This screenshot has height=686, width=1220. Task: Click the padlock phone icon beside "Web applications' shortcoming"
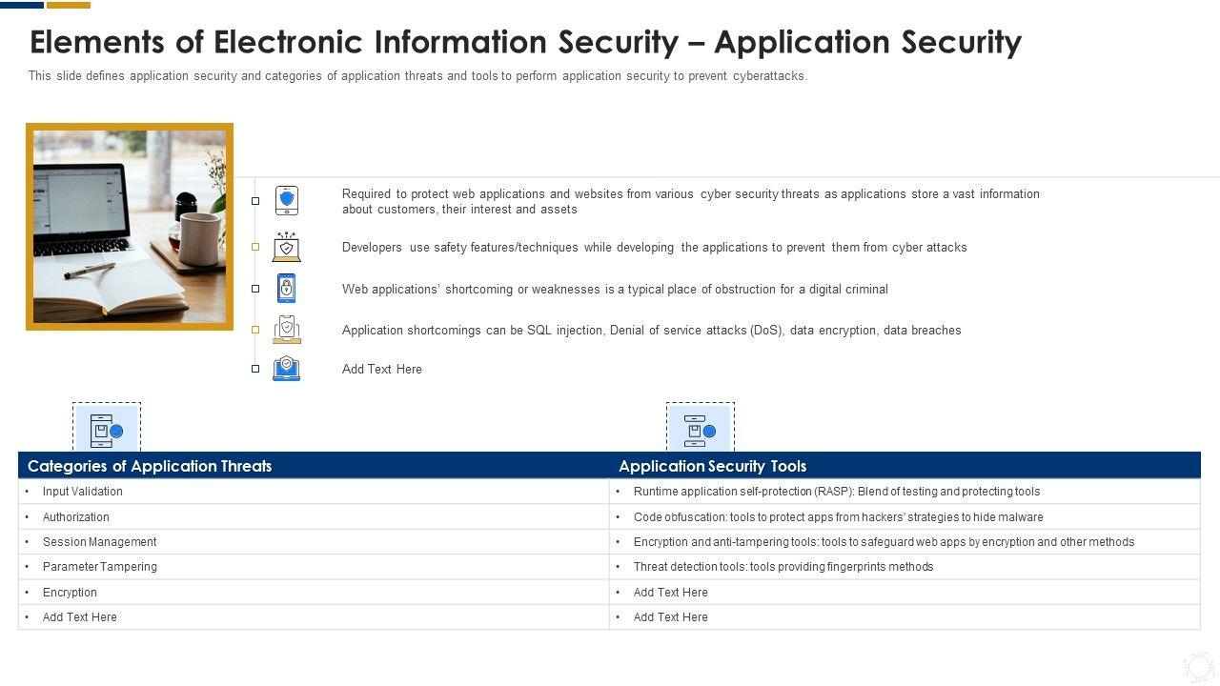pyautogui.click(x=286, y=288)
